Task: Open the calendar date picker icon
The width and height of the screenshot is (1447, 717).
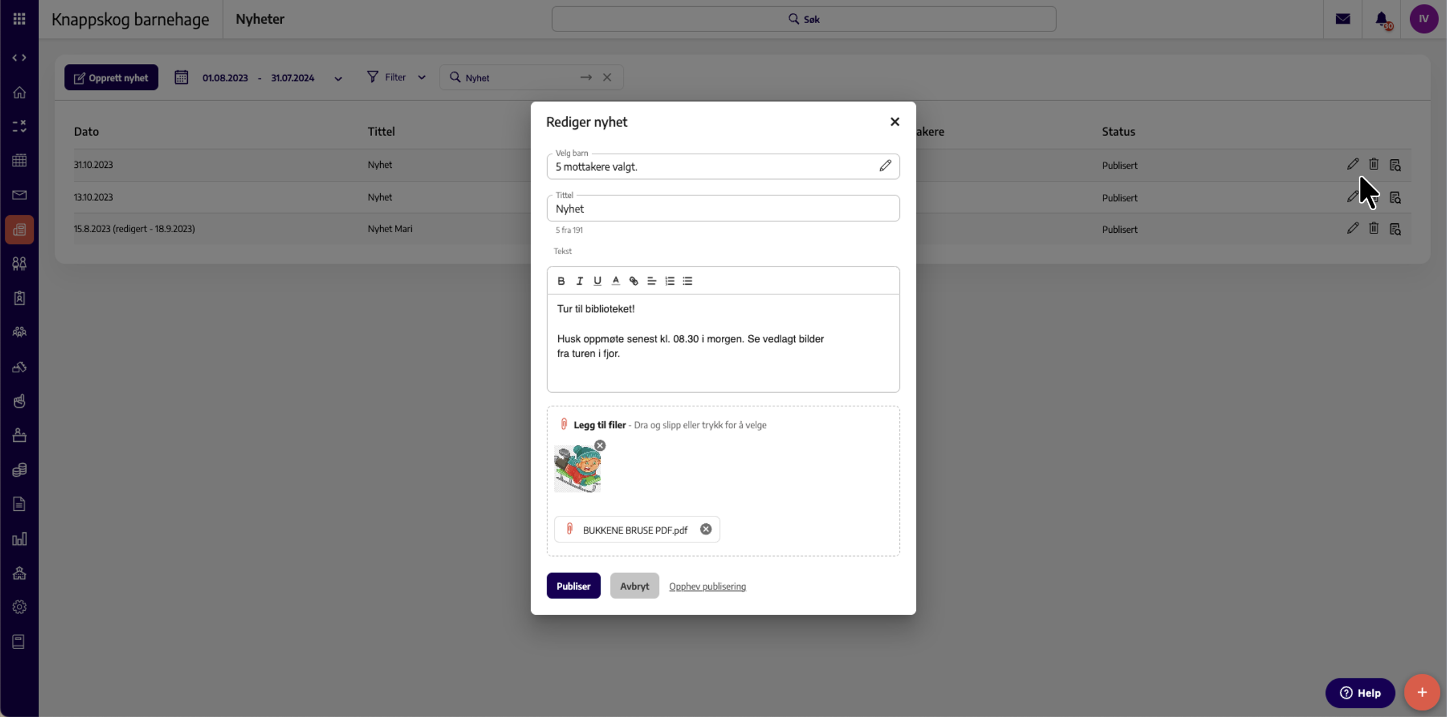Action: pyautogui.click(x=181, y=77)
